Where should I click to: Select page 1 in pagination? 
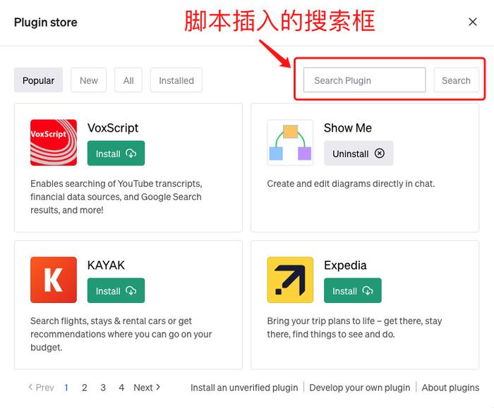click(66, 388)
